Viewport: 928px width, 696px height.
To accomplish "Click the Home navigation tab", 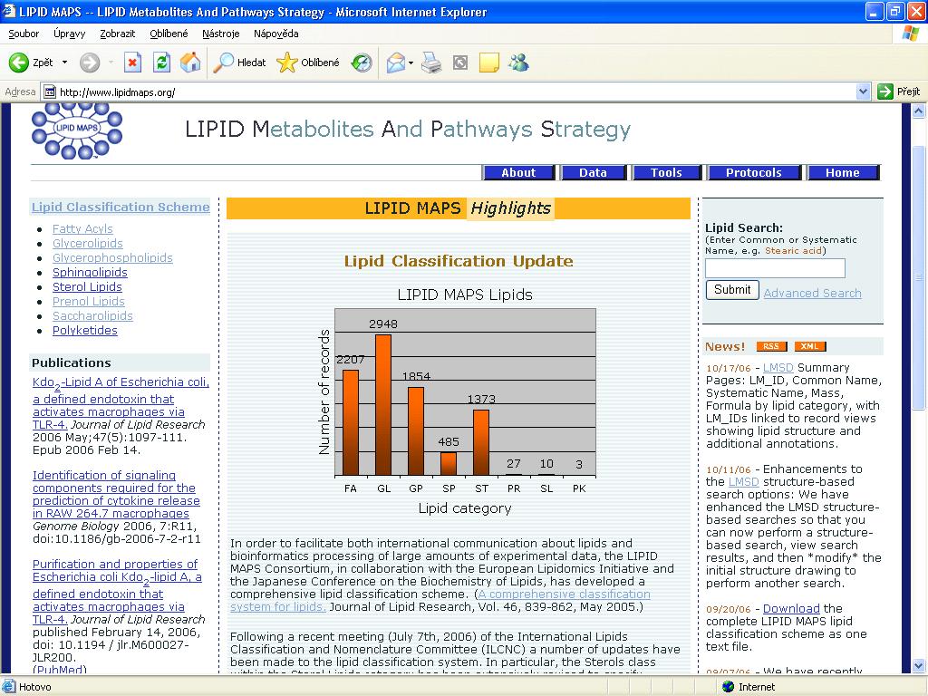I will point(843,172).
